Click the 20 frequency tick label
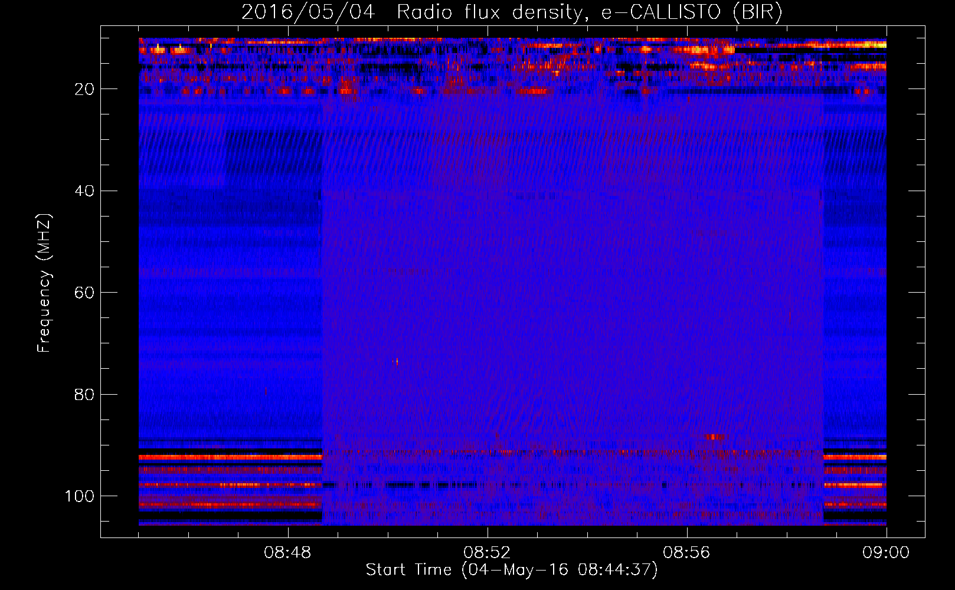 (x=85, y=89)
